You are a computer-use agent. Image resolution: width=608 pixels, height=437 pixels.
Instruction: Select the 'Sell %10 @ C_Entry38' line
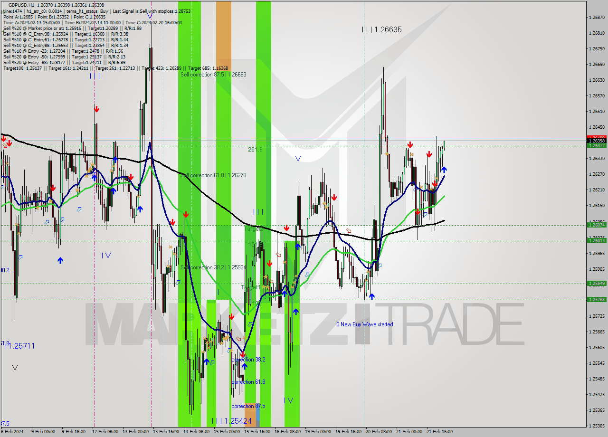pos(66,34)
